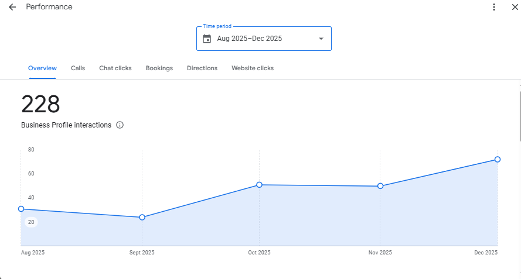Select the Nov 2025 data point on chart
Image resolution: width=521 pixels, height=279 pixels.
coord(380,186)
